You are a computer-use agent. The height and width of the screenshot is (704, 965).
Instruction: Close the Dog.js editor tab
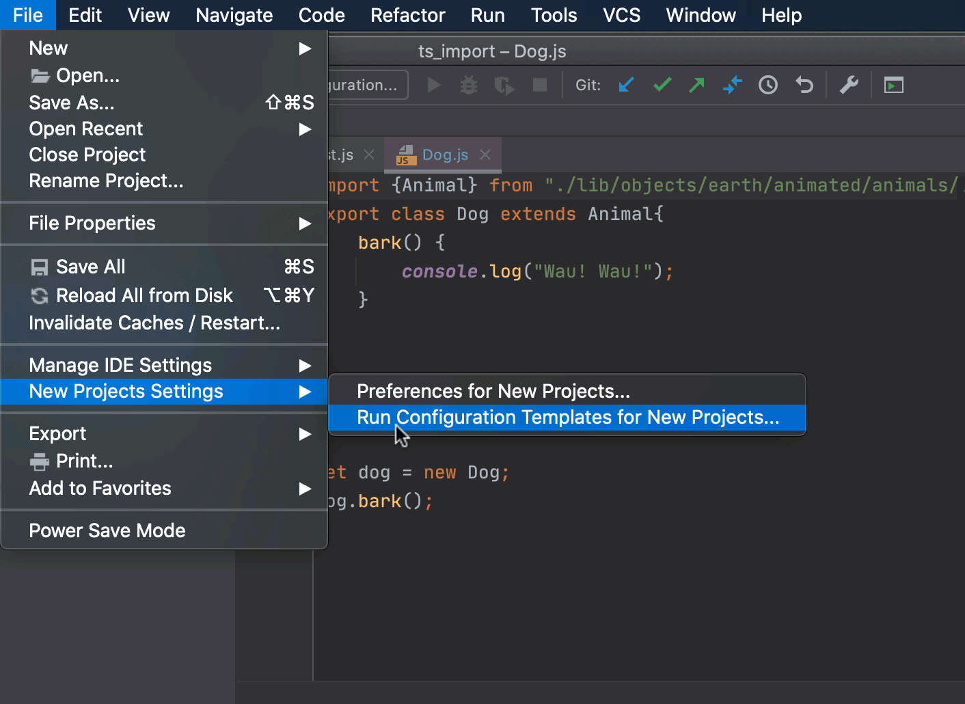[x=485, y=154]
